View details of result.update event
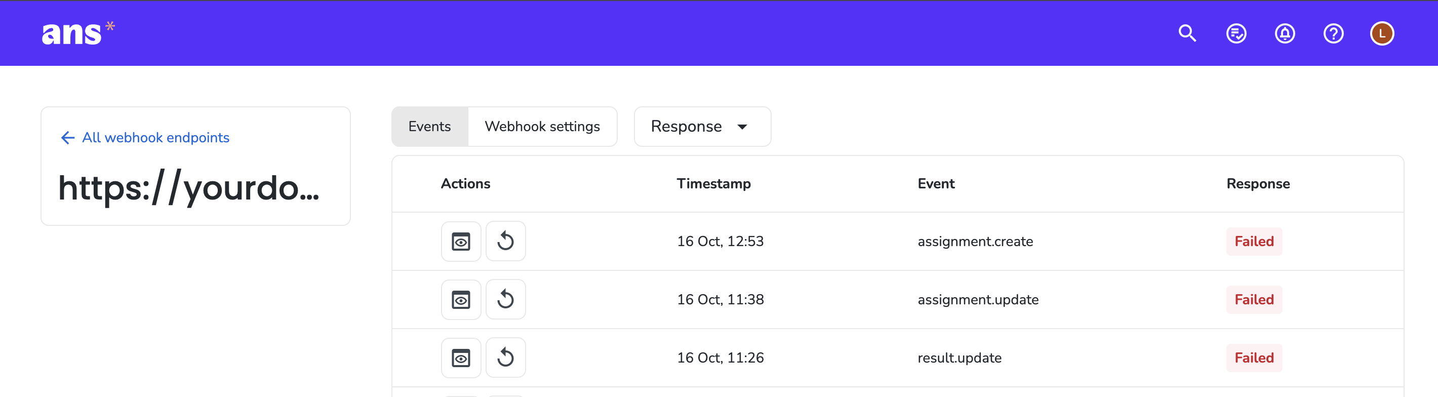 [461, 358]
